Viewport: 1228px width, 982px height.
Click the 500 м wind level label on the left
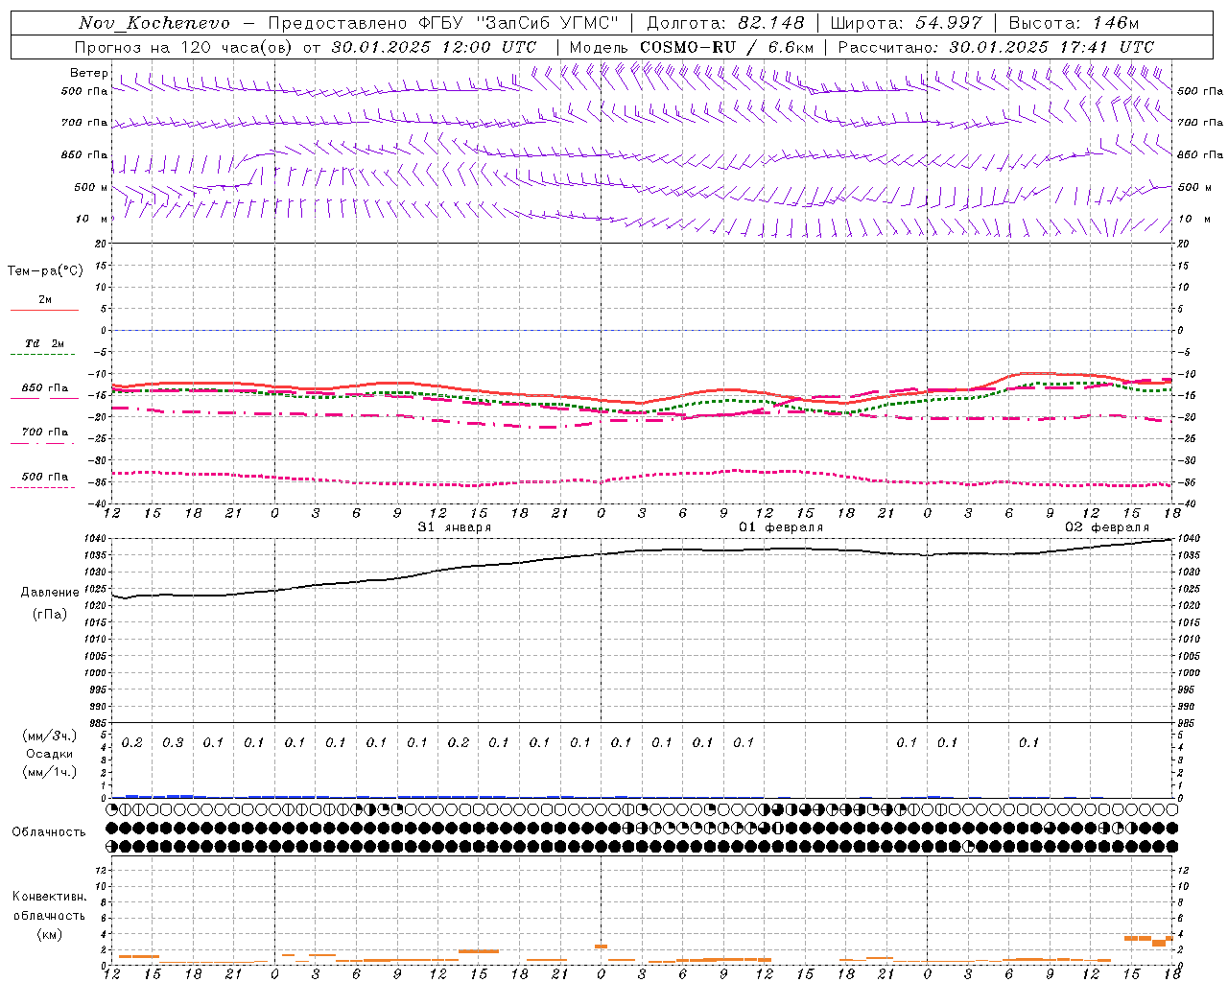pyautogui.click(x=90, y=187)
